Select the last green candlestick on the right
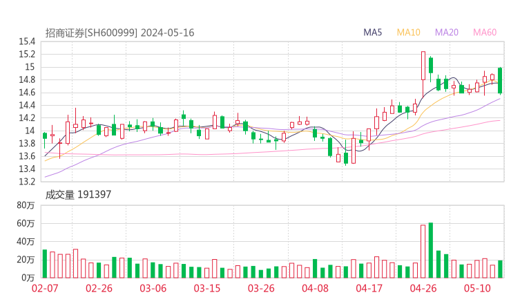 click(x=500, y=81)
